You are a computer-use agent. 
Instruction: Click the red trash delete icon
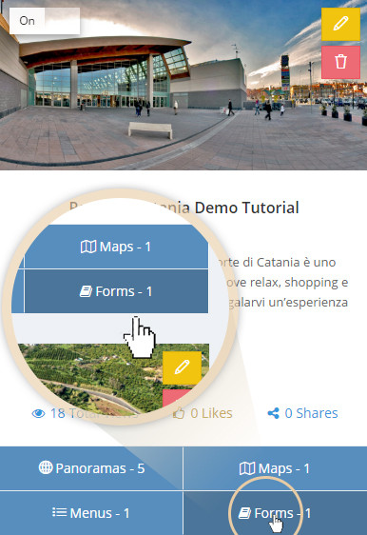click(340, 62)
